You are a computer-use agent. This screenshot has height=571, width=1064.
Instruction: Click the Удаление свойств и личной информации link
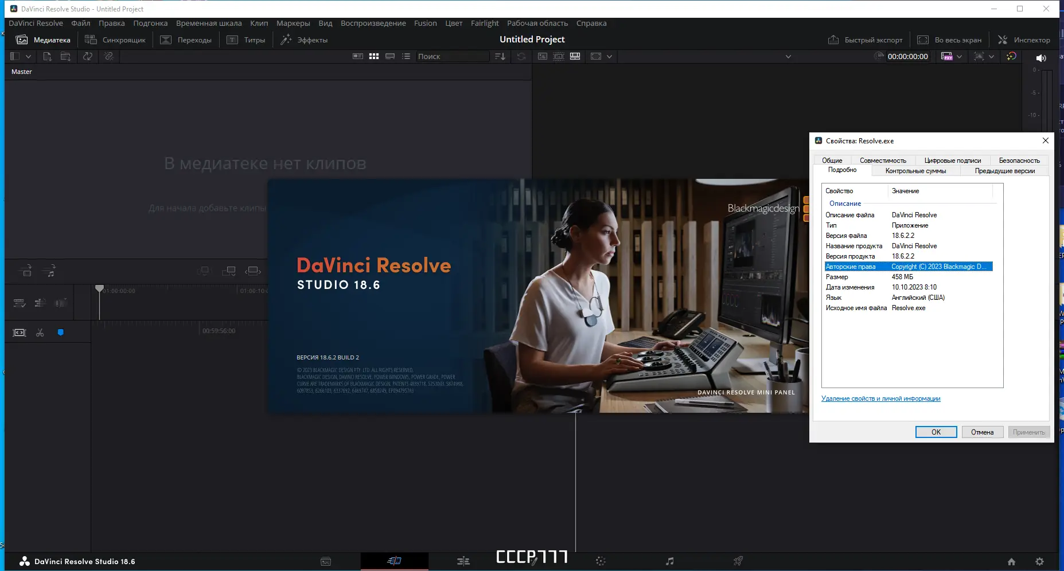(880, 398)
